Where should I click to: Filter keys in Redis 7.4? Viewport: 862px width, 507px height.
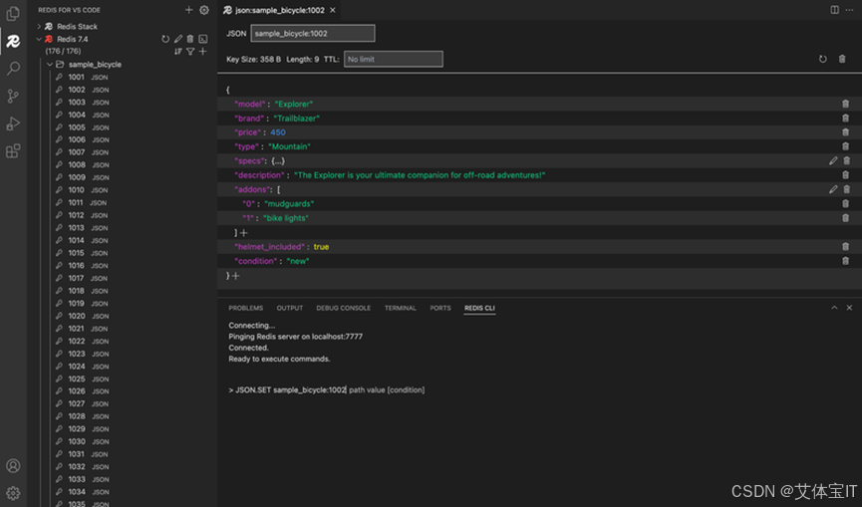190,51
